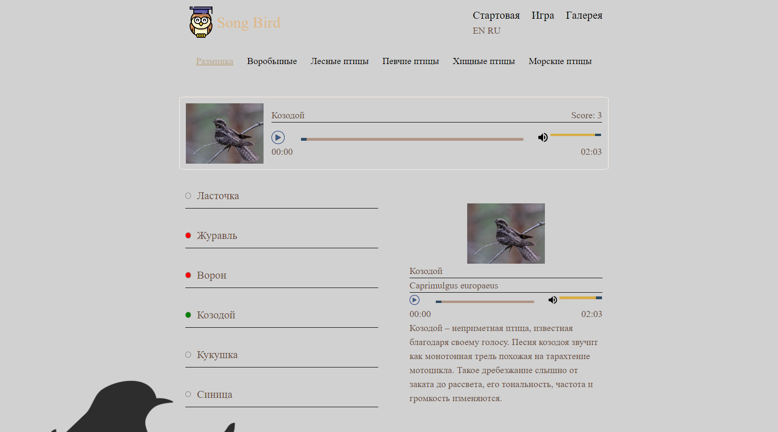Click the owl logo icon
The height and width of the screenshot is (432, 778).
201,22
